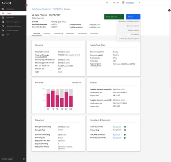
Task: Switch to the Transactions tab
Action: pyautogui.click(x=82, y=33)
